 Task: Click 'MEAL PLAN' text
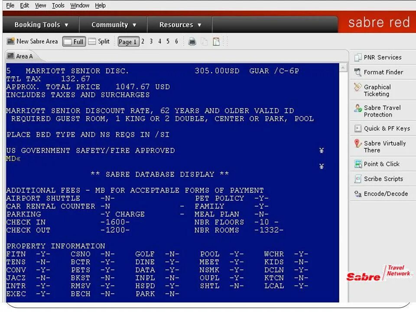point(217,214)
